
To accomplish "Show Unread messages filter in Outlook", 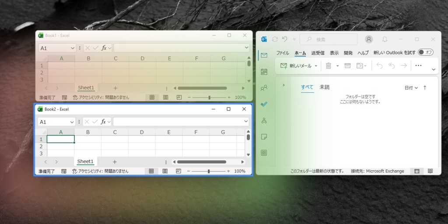I will click(x=324, y=87).
